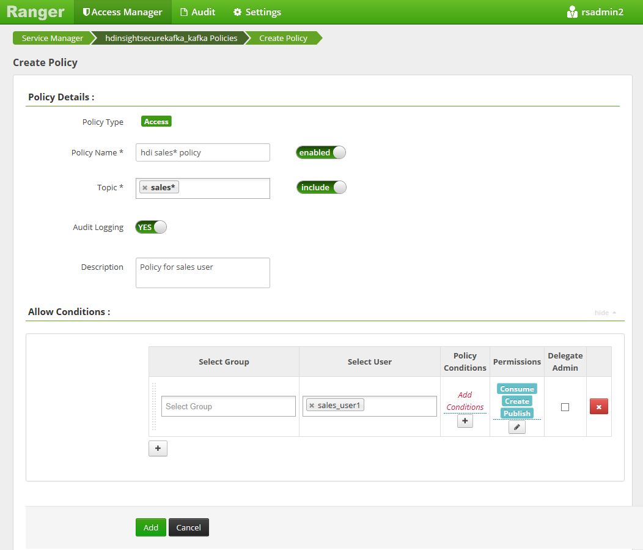
Task: Click the Add button
Action: click(x=151, y=527)
